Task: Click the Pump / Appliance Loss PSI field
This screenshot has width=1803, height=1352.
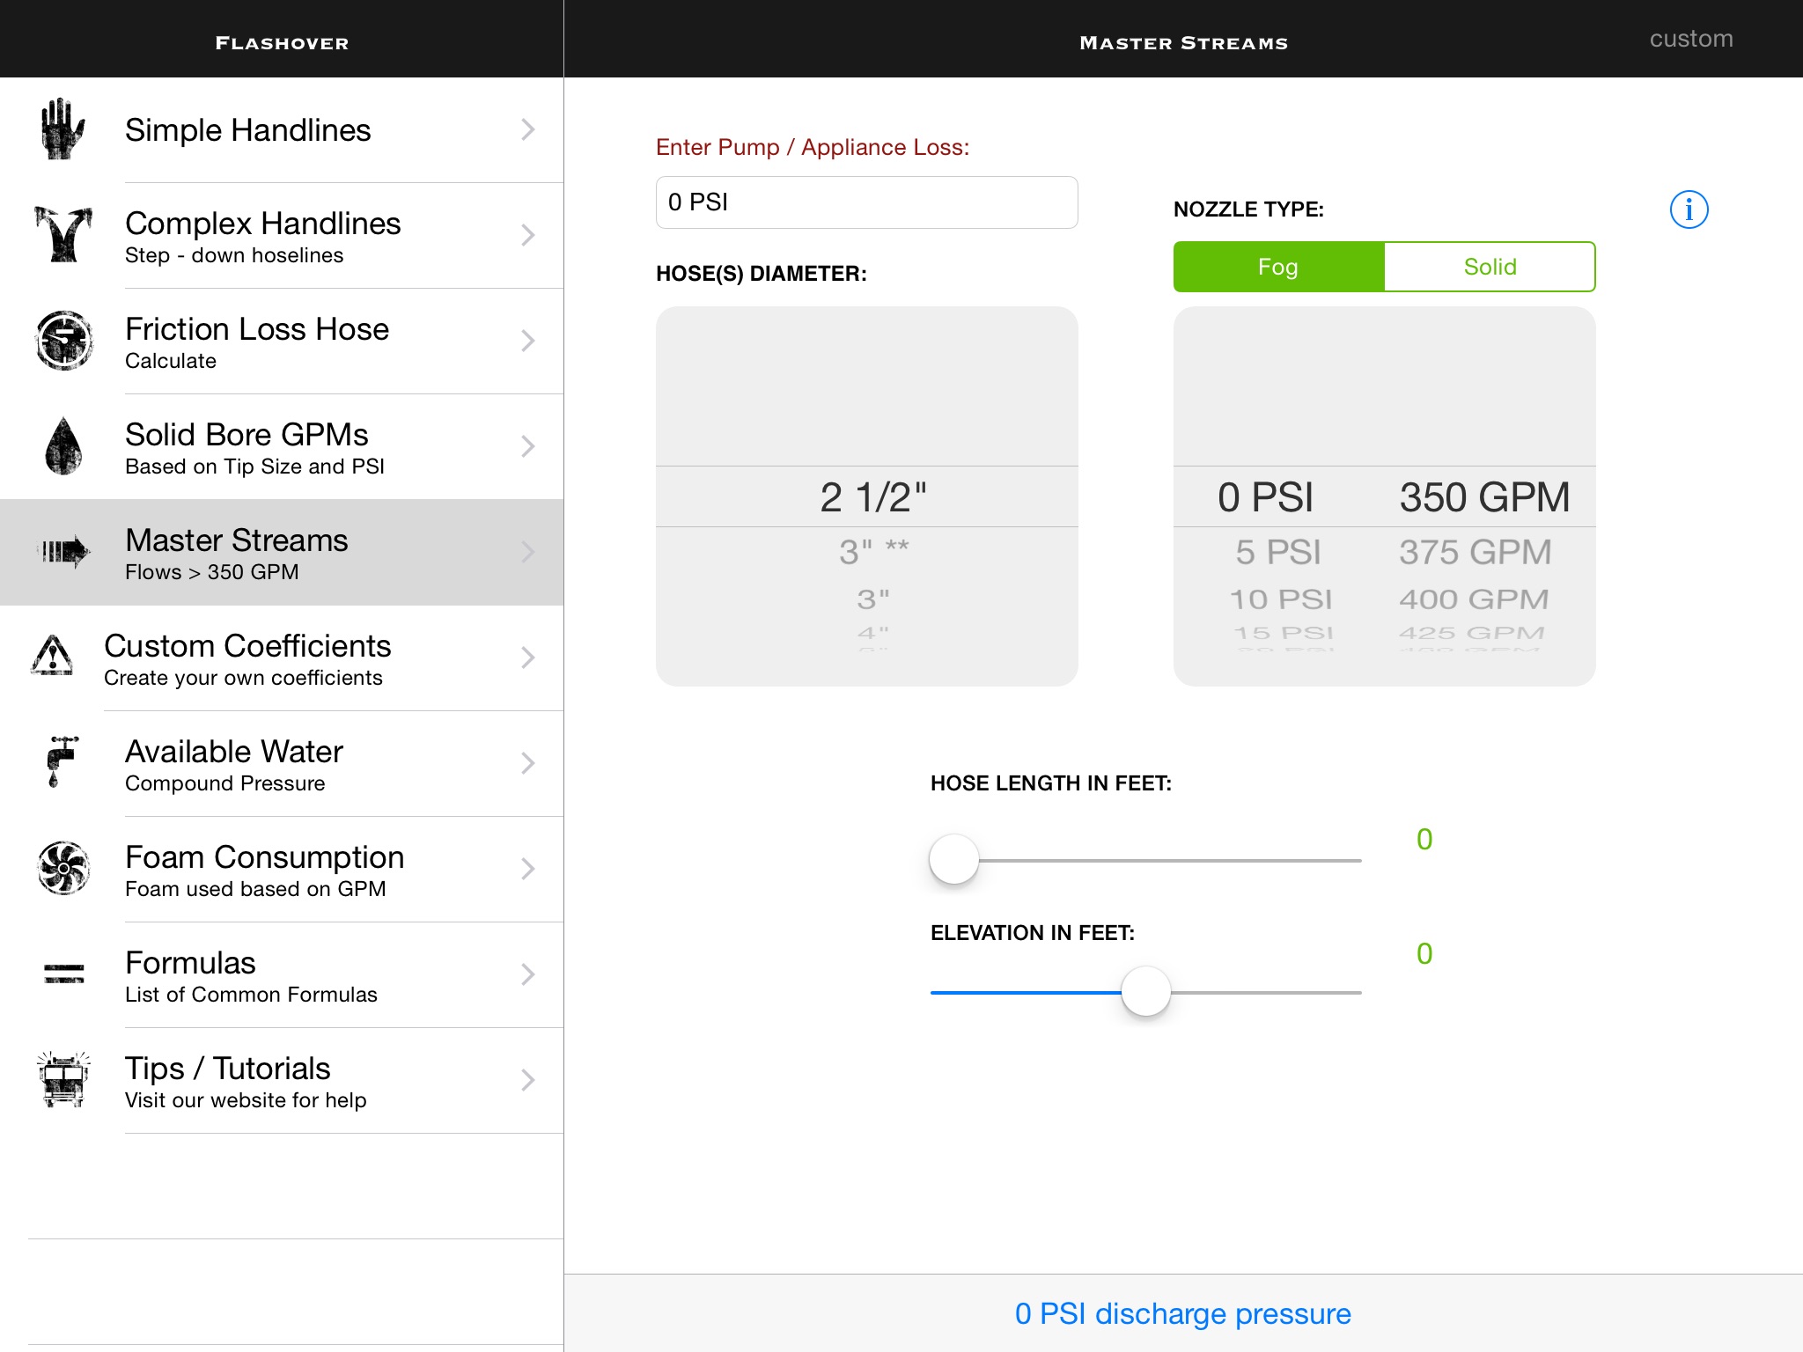Action: [x=866, y=202]
